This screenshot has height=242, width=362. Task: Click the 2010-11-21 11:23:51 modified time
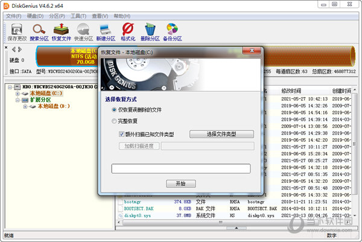[x=304, y=202]
